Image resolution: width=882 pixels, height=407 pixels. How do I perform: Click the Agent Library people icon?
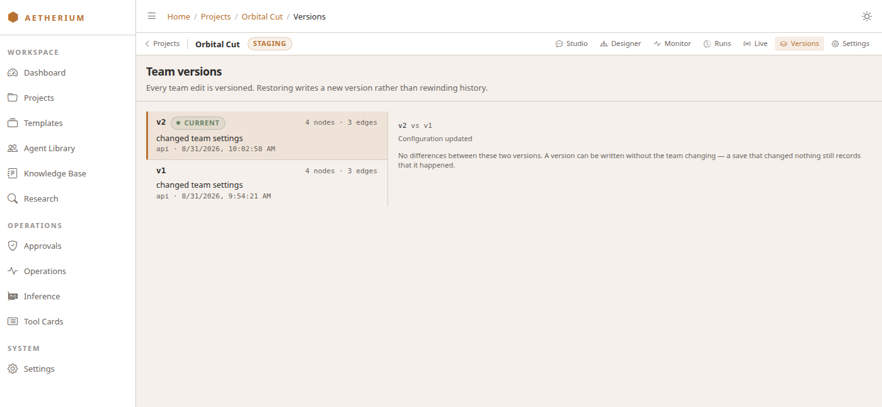(x=13, y=148)
